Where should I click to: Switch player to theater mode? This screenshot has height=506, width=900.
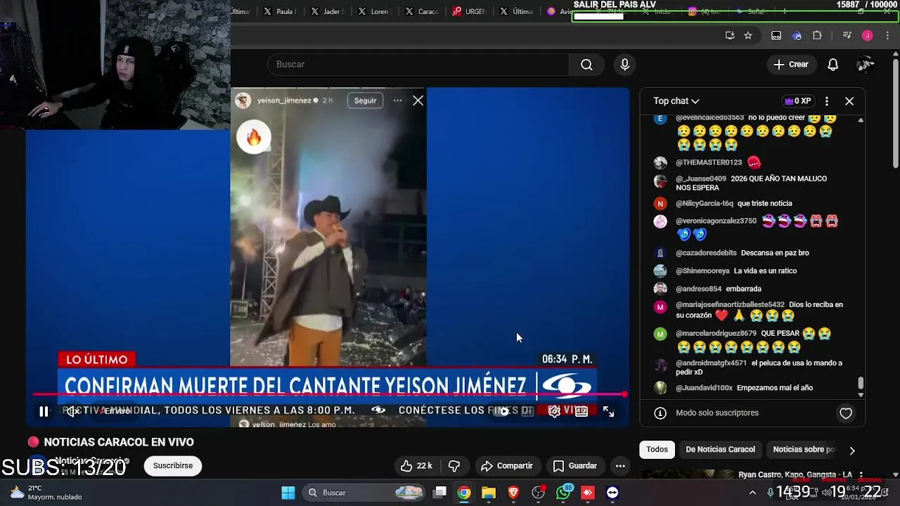pyautogui.click(x=581, y=412)
